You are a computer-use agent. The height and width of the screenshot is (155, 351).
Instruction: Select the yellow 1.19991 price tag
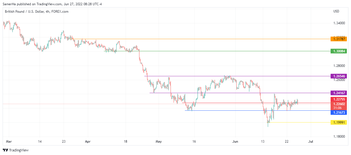(339, 122)
